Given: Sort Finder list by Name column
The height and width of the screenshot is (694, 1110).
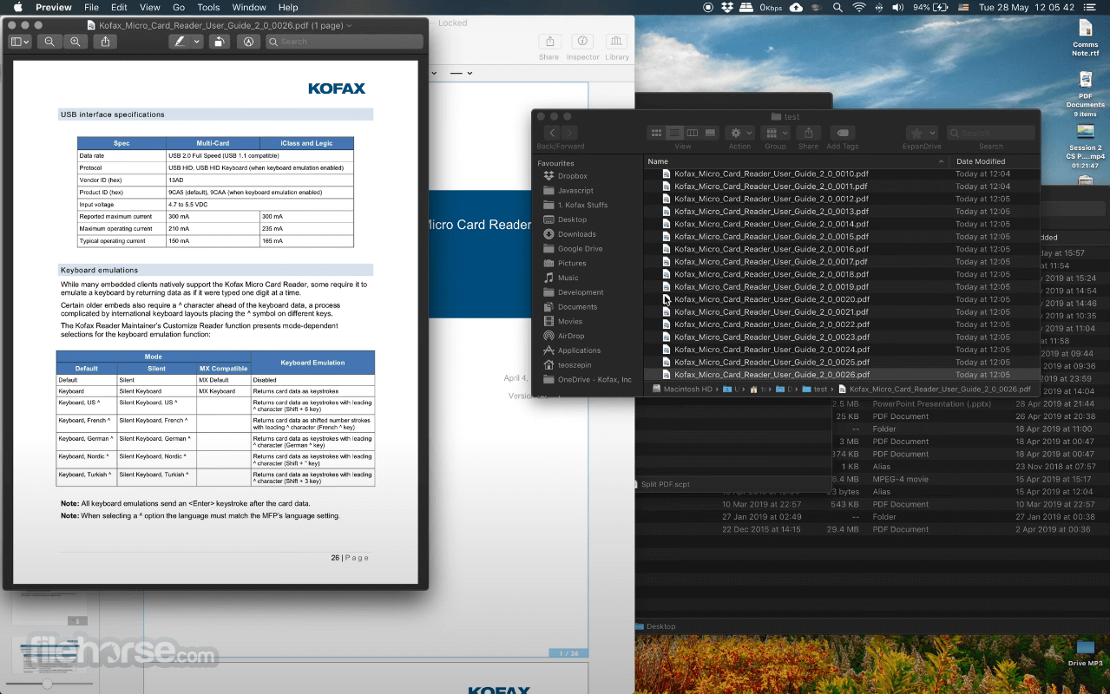Looking at the screenshot, I should [x=797, y=161].
